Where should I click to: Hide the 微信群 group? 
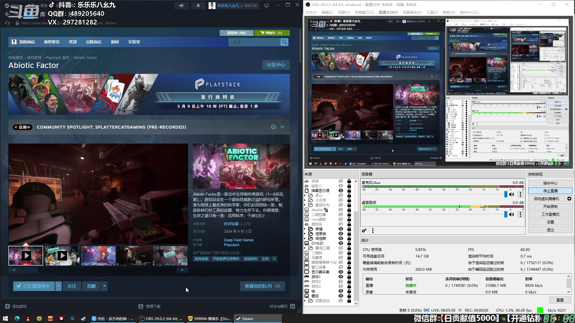point(341,239)
